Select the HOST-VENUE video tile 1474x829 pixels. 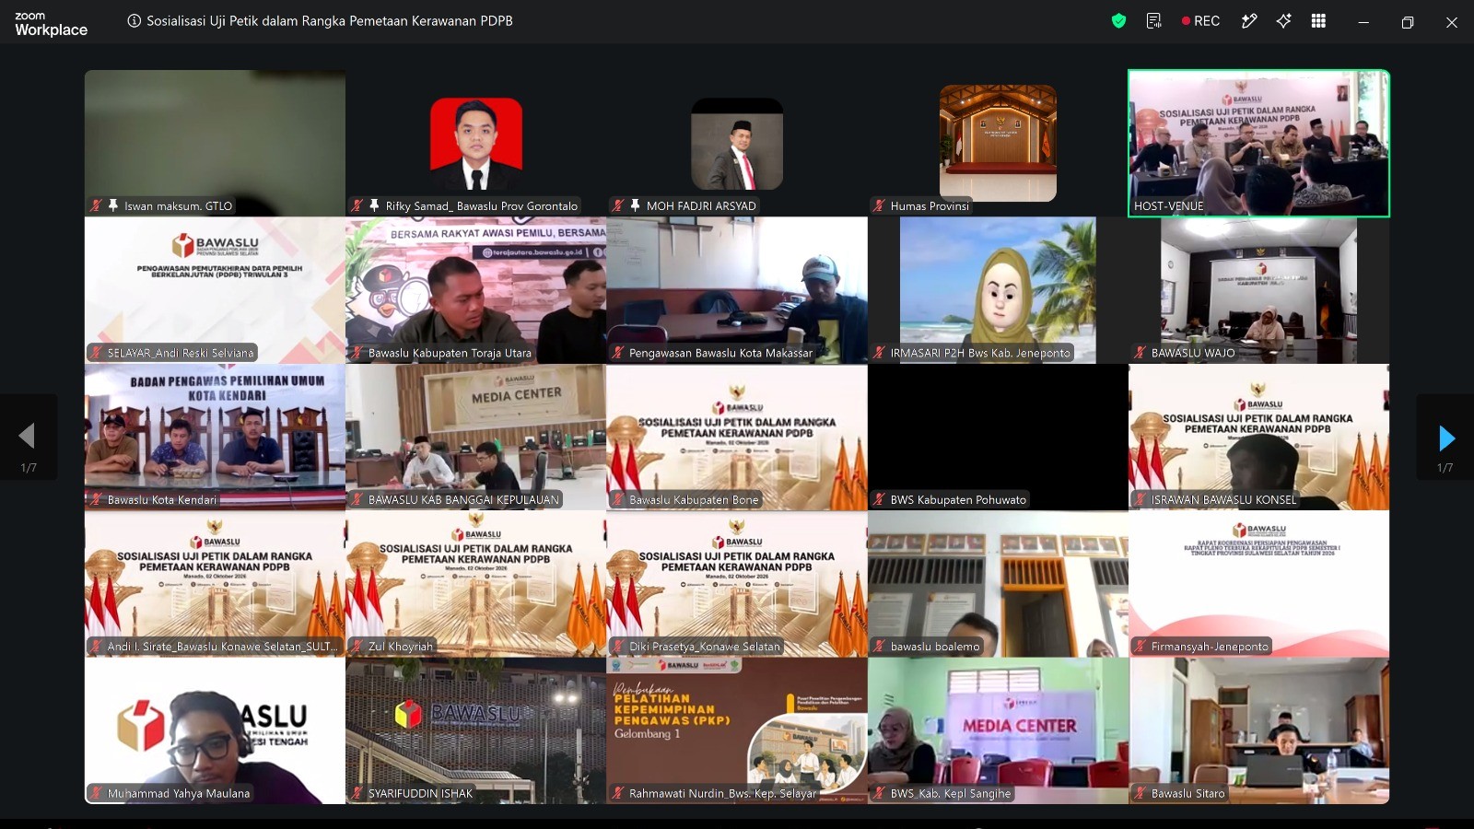click(x=1258, y=144)
